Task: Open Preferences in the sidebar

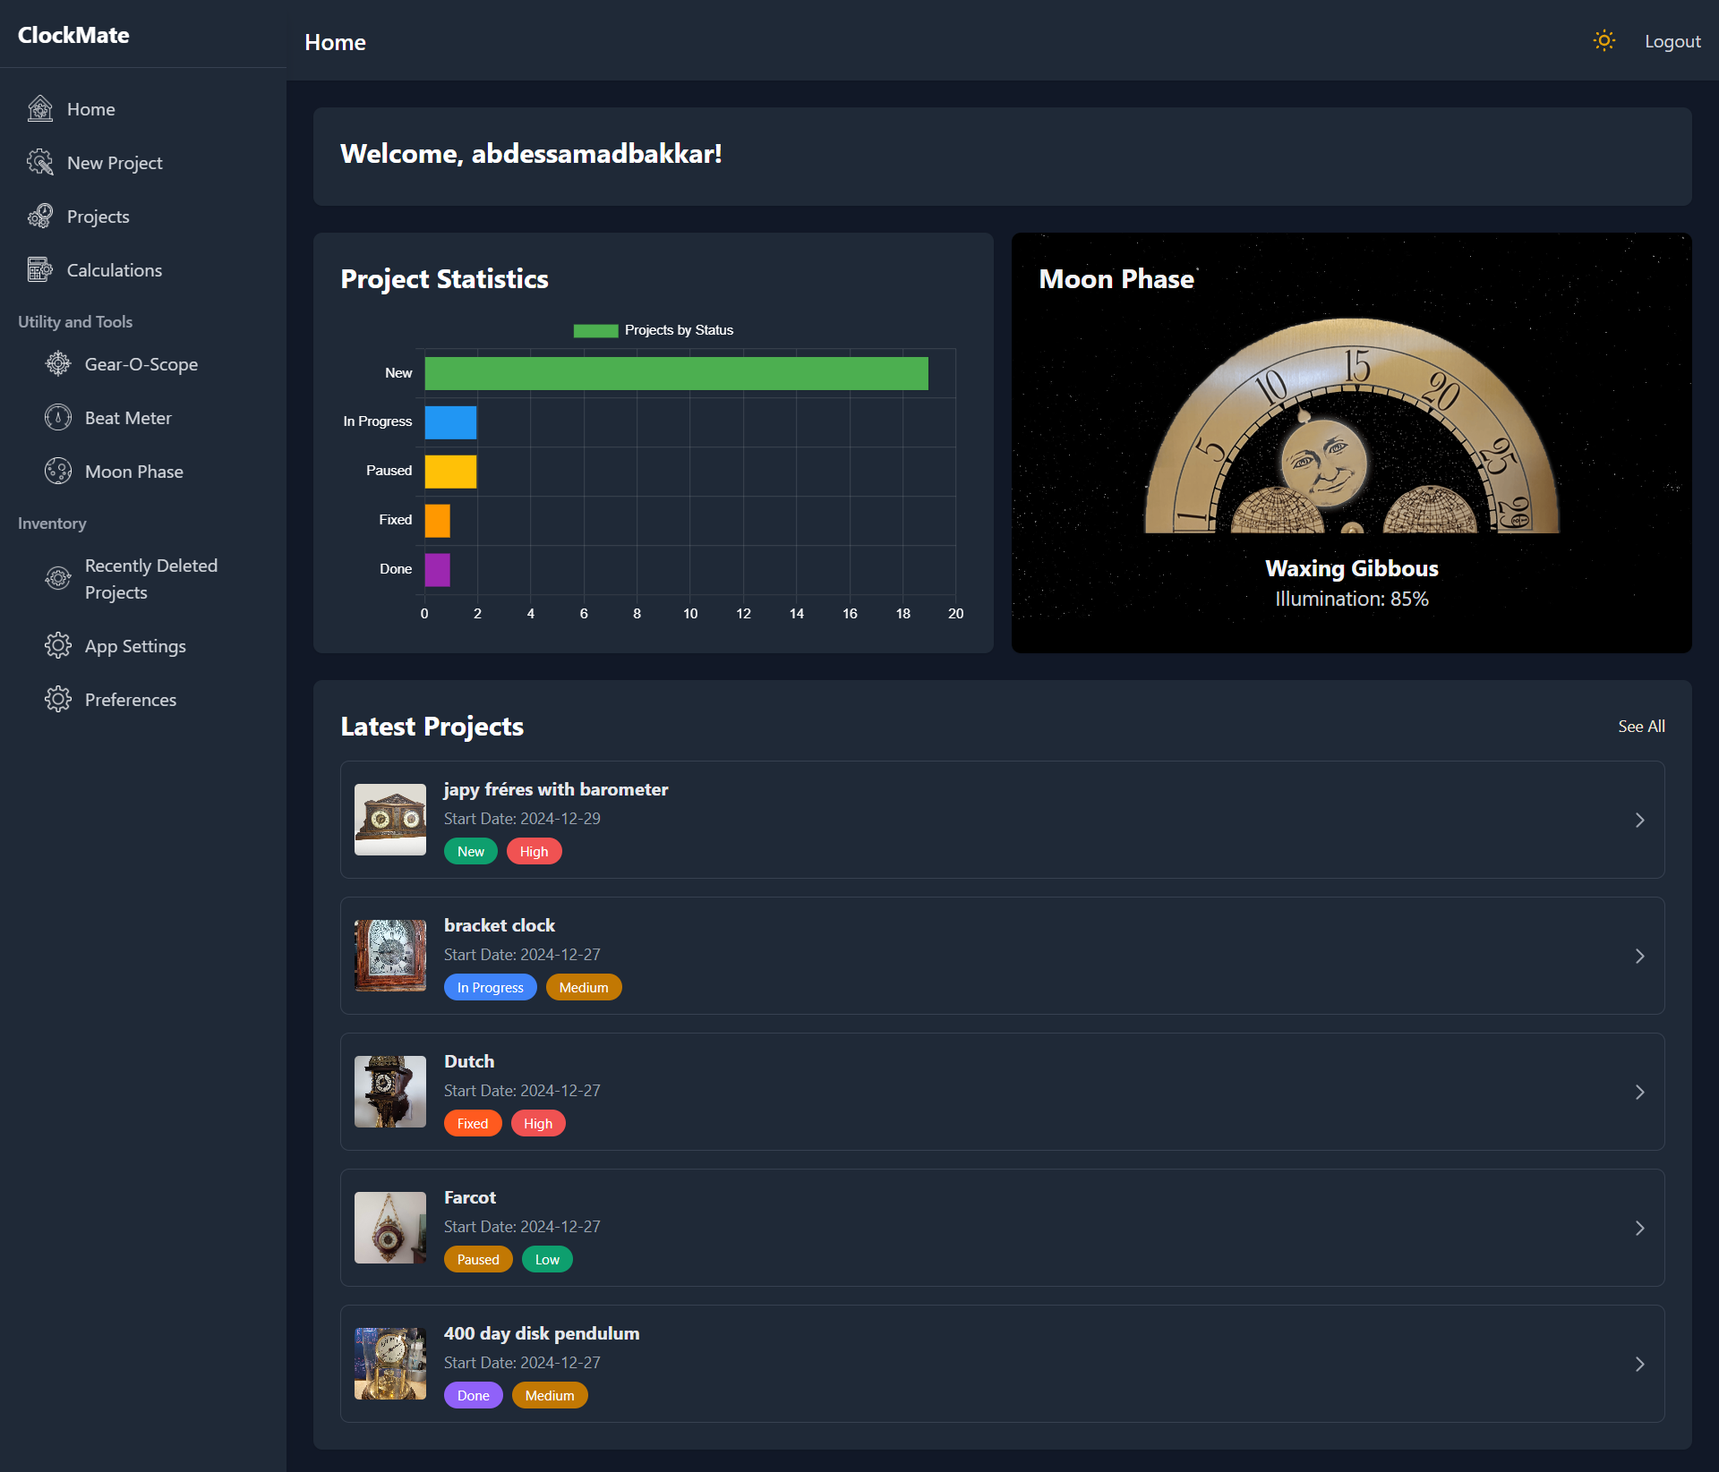Action: (130, 700)
